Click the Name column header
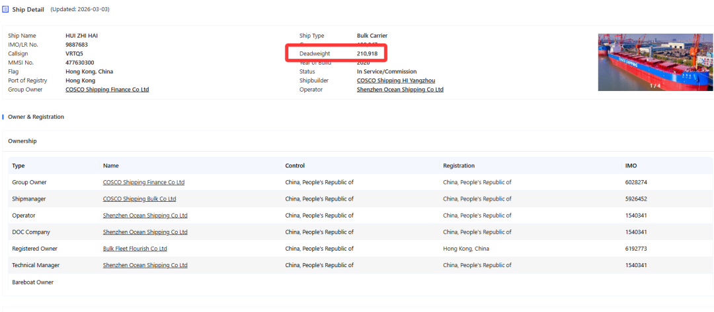 (x=110, y=166)
